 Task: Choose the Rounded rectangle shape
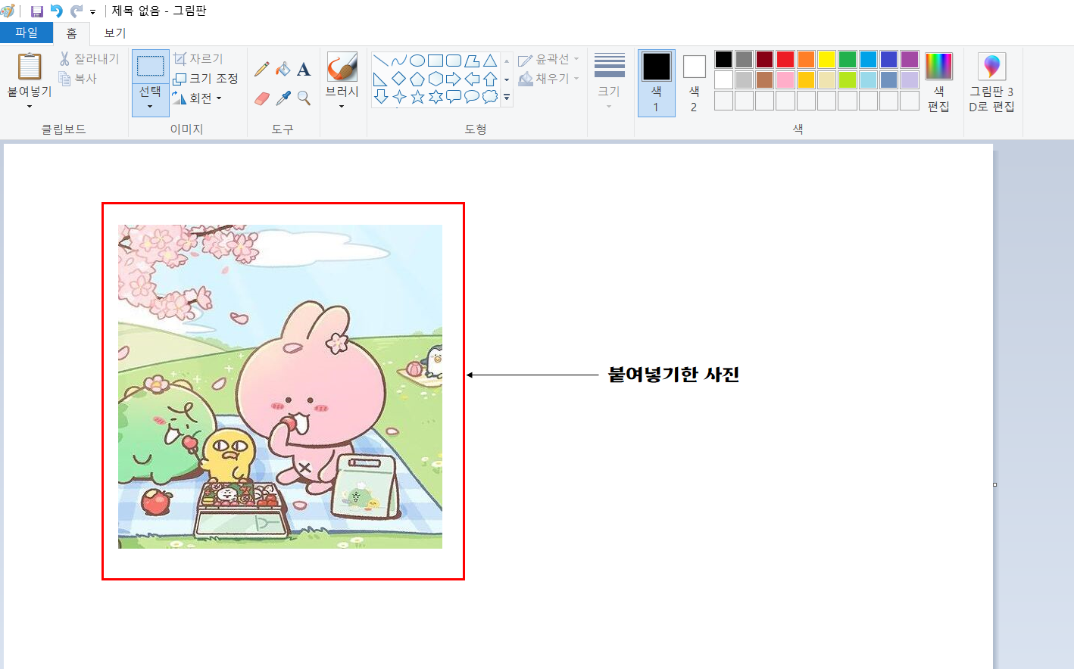pos(454,61)
